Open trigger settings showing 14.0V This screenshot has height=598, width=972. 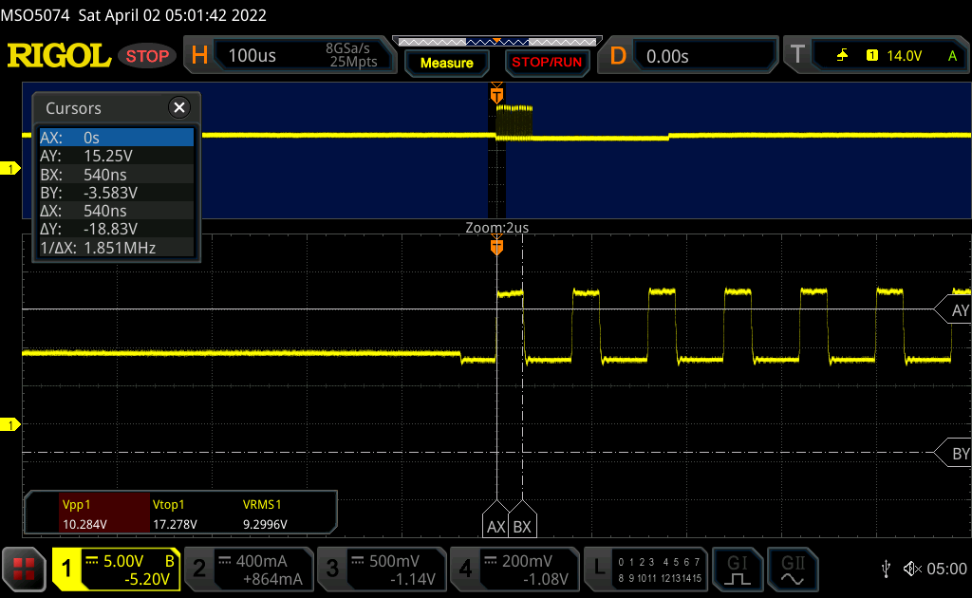coord(876,55)
